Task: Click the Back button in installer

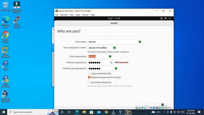Action: (x=147, y=105)
